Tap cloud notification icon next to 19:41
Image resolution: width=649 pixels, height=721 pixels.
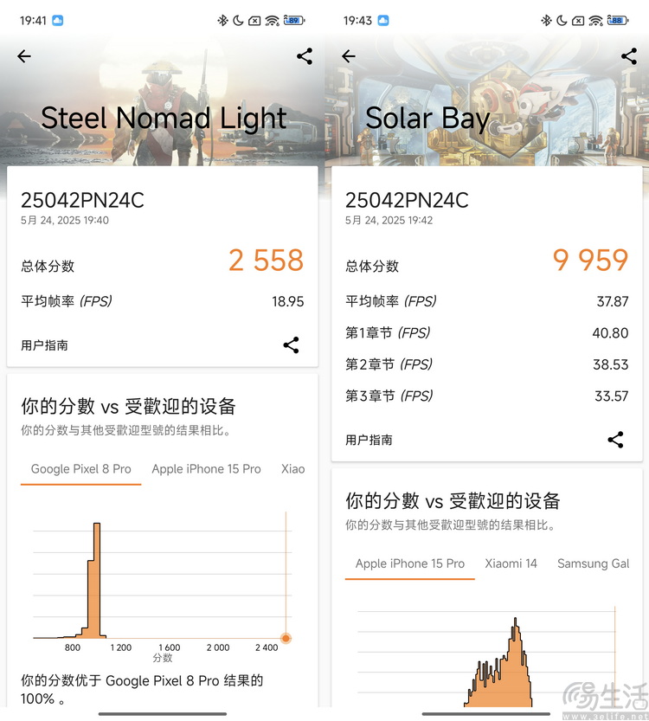click(57, 20)
